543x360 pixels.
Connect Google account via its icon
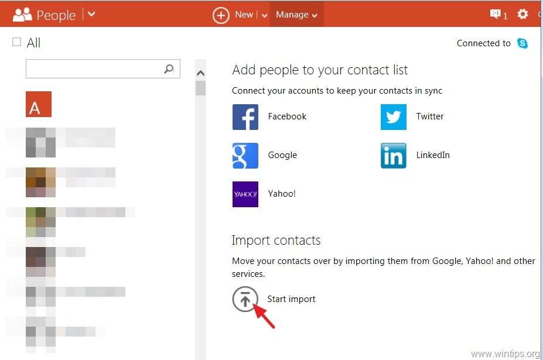(x=245, y=156)
